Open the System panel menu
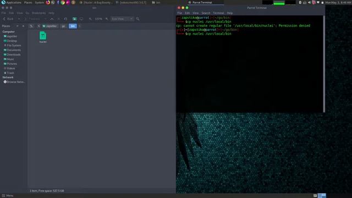 (39, 2)
